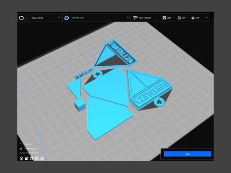Image resolution: width=231 pixels, height=173 pixels.
Task: Open the Prusa i3 Mk2 printer dropdown
Action: [45, 18]
